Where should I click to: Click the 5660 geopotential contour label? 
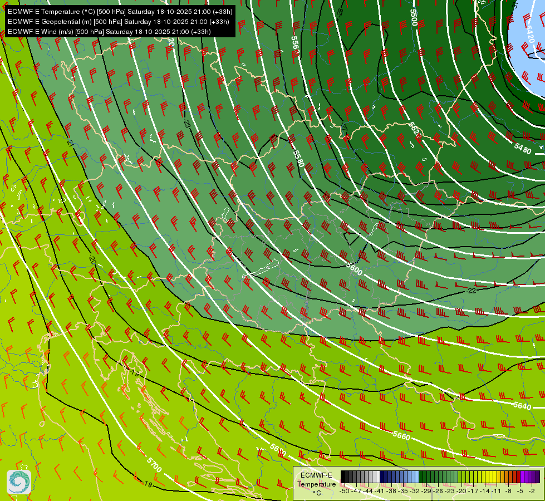tap(401, 435)
